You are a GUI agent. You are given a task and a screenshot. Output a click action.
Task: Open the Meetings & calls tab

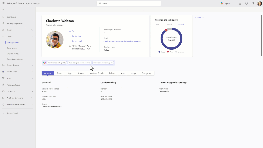pos(96,73)
